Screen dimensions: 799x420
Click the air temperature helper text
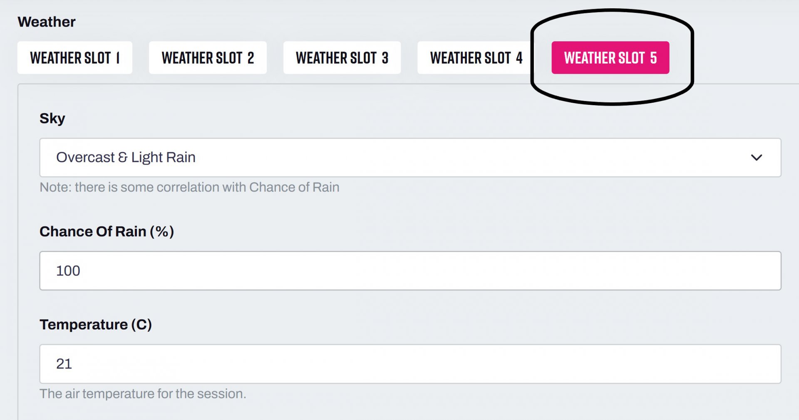click(143, 394)
